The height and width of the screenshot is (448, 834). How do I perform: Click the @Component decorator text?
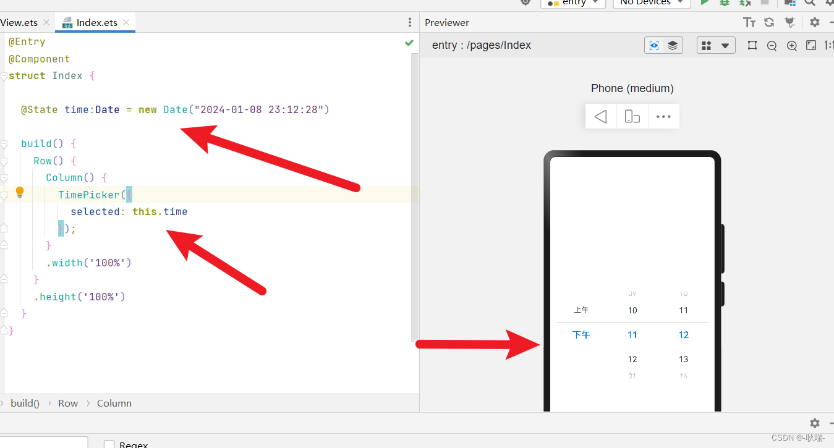(x=40, y=59)
